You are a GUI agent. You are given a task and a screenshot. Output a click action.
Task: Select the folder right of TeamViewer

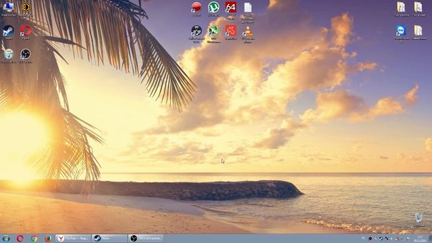[418, 32]
